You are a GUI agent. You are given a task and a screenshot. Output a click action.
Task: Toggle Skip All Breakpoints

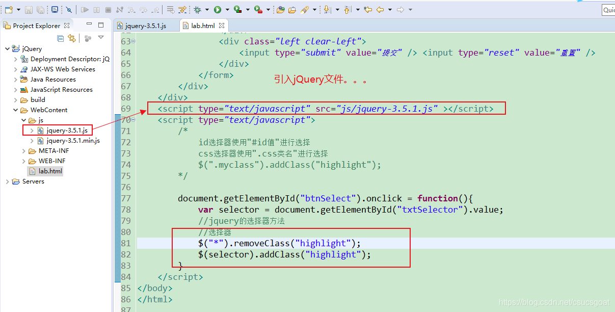tap(68, 9)
